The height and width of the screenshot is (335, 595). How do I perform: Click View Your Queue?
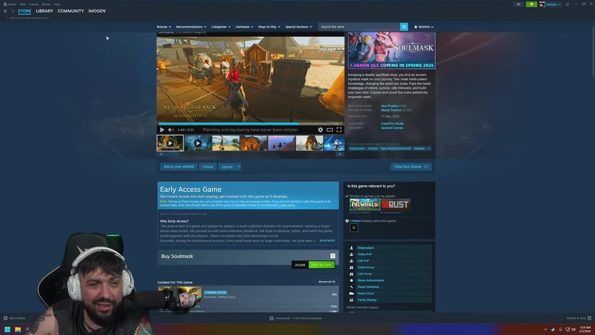pos(411,167)
